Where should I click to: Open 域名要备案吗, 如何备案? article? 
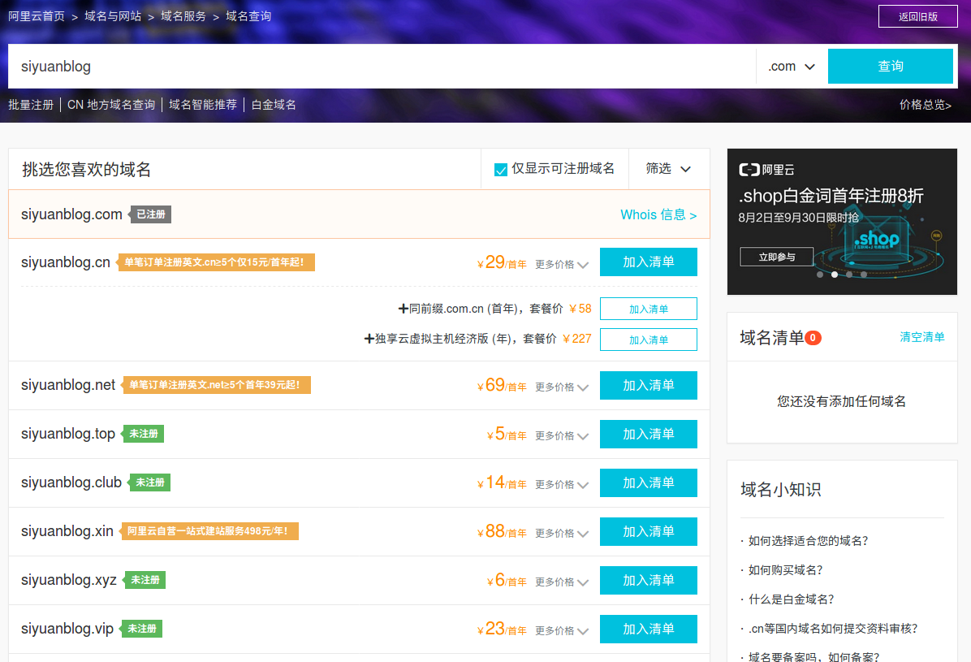coord(813,656)
